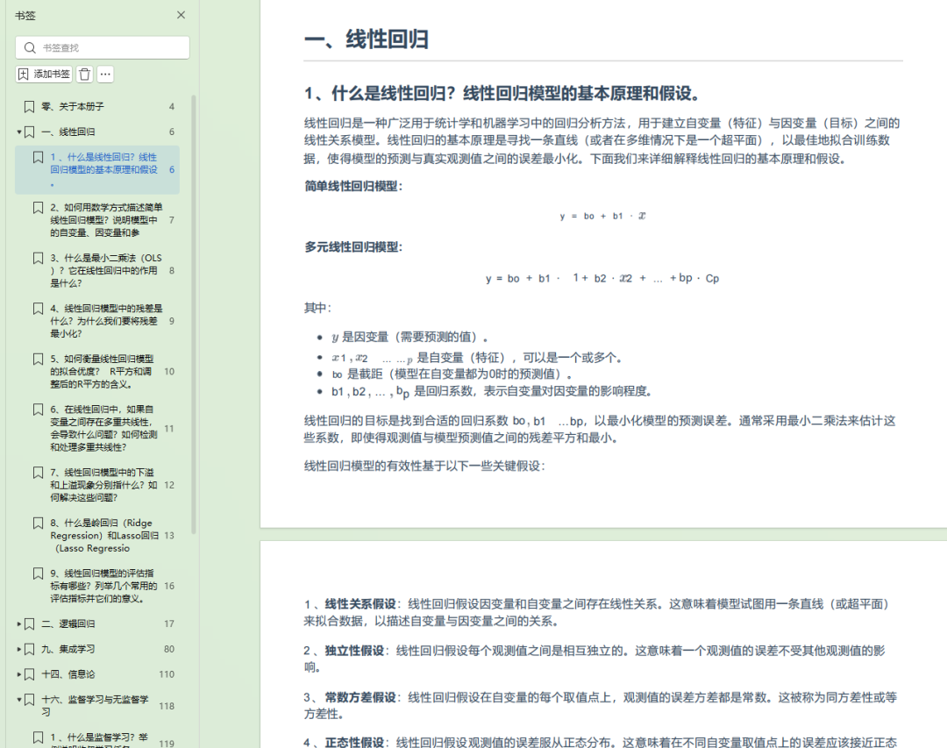
Task: Click the bookmark icon beside 8、什么是岭回归
Action: point(38,524)
